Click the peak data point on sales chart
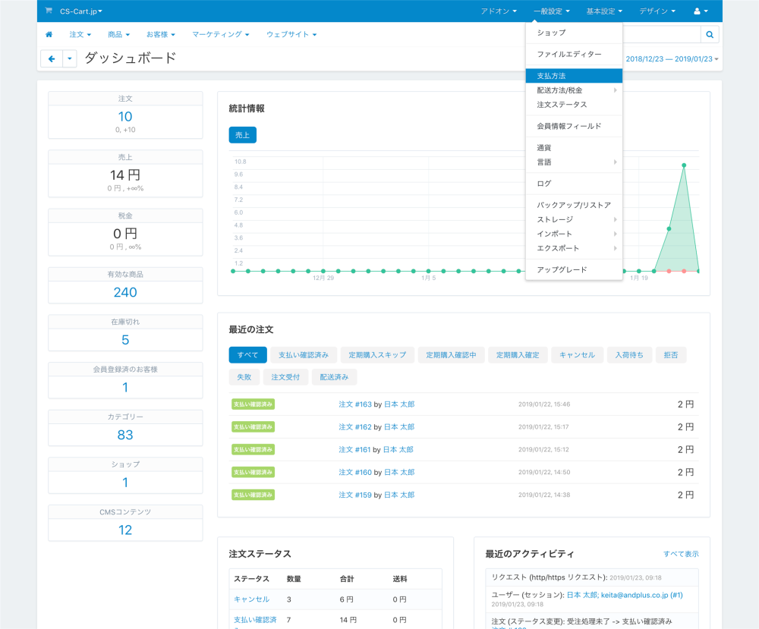The image size is (759, 629). coord(684,165)
